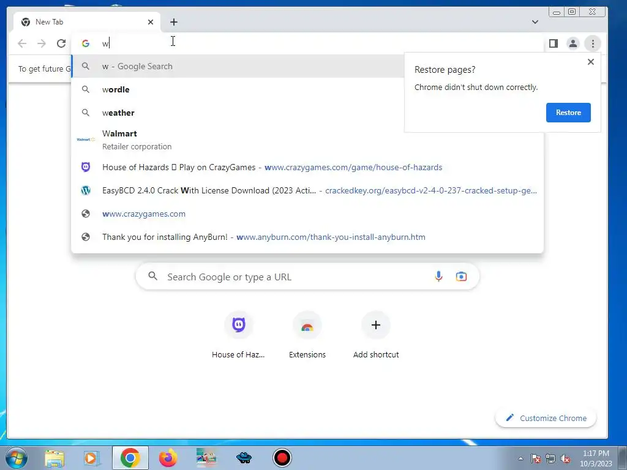This screenshot has width=627, height=470.
Task: Open the Windows Start button
Action: [17, 458]
